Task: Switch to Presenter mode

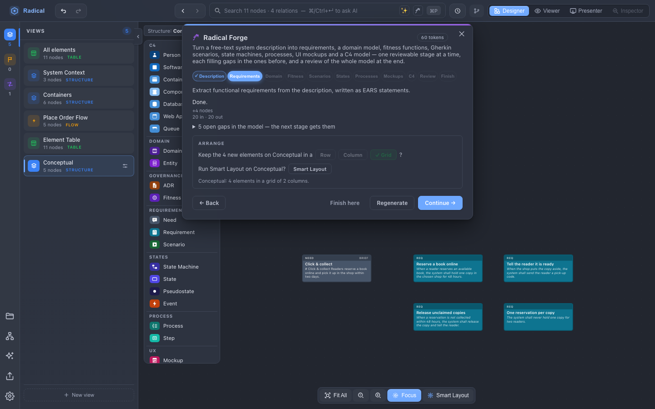Action: click(586, 11)
